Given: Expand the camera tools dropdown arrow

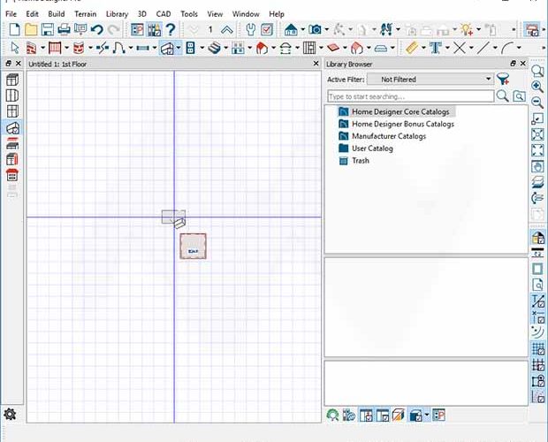Looking at the screenshot, I should click(x=327, y=30).
